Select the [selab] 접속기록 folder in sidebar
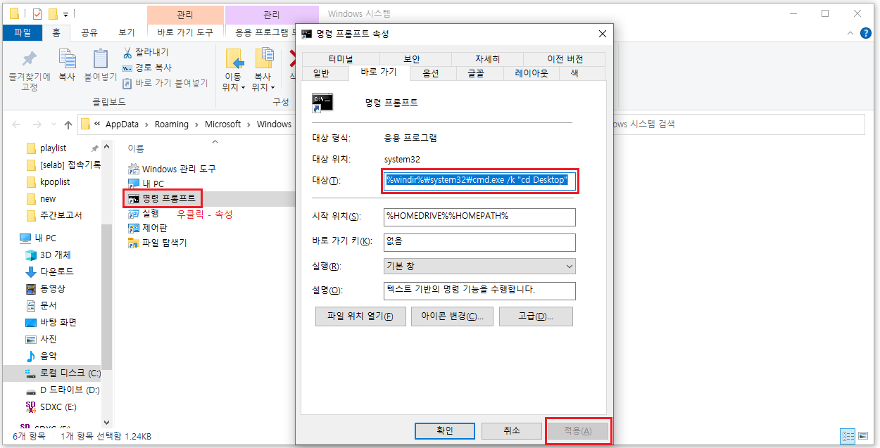880x448 pixels. (62, 165)
